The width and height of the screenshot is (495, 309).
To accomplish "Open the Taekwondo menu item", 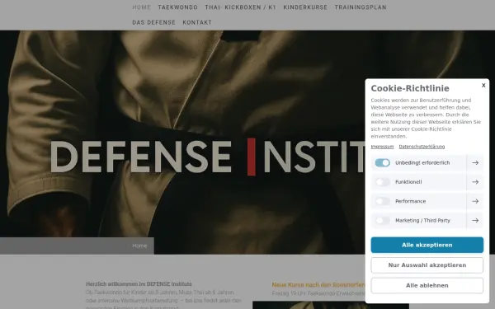I will point(177,7).
